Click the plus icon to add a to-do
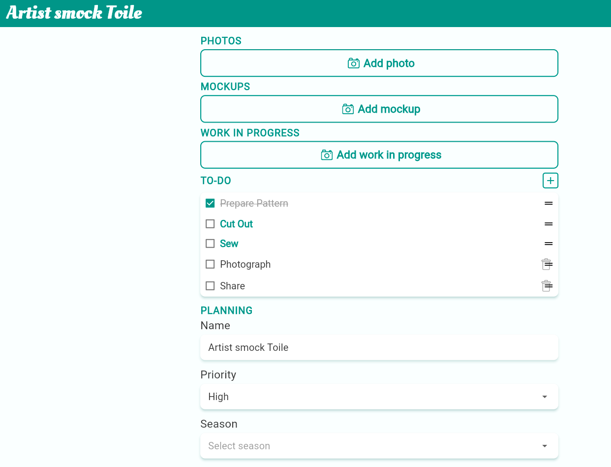Viewport: 611px width, 467px height. coord(550,181)
